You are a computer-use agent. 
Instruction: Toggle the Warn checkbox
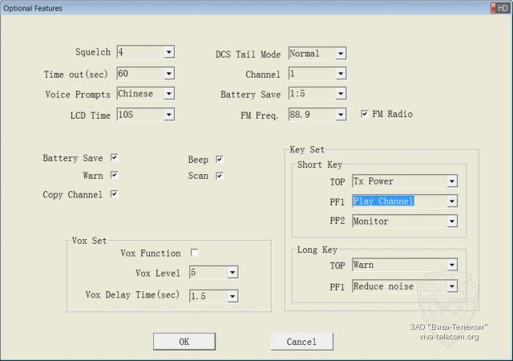click(x=115, y=175)
